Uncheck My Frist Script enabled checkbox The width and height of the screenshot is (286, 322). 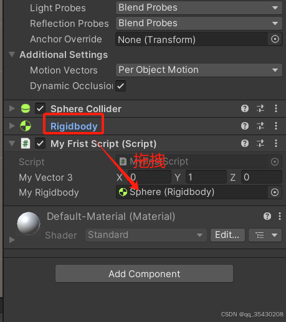pos(40,143)
